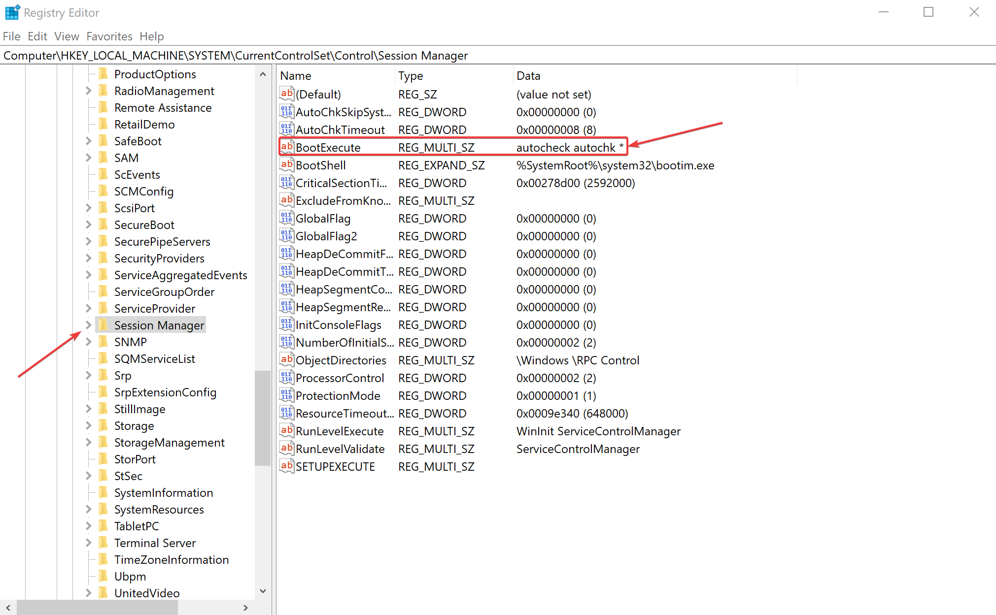Click the View menu in Registry Editor
Image resolution: width=996 pixels, height=615 pixels.
coord(66,35)
